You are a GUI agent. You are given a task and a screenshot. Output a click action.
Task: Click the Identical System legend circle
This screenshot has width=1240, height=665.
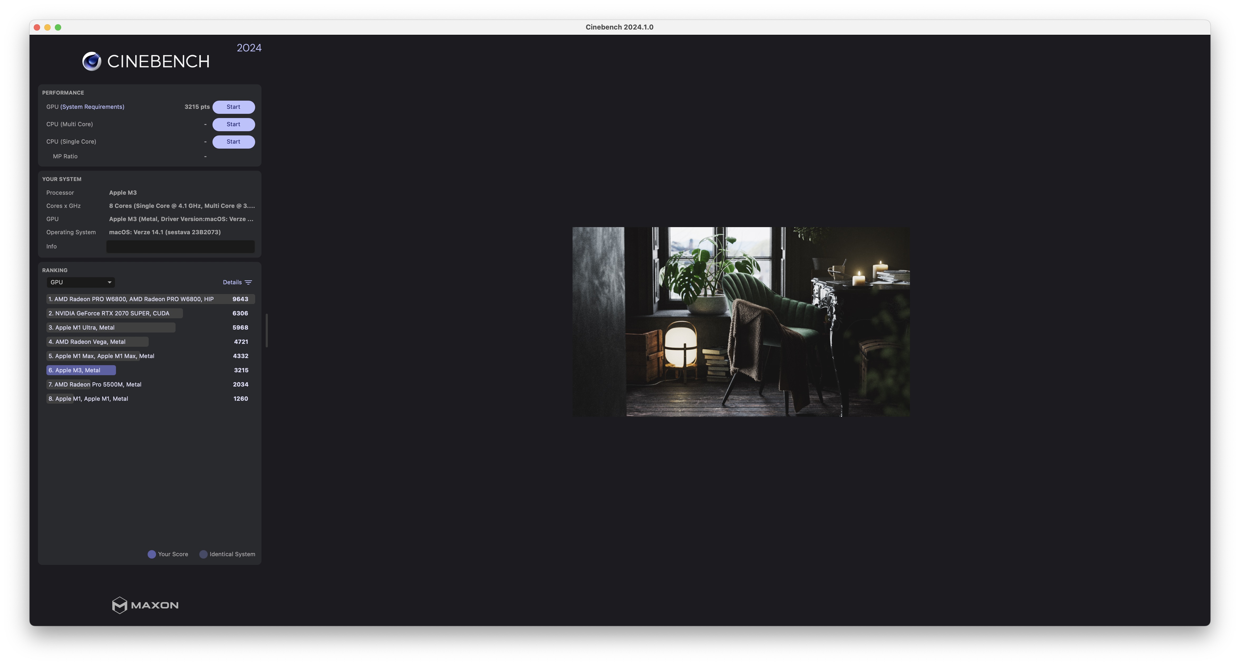[x=203, y=554]
